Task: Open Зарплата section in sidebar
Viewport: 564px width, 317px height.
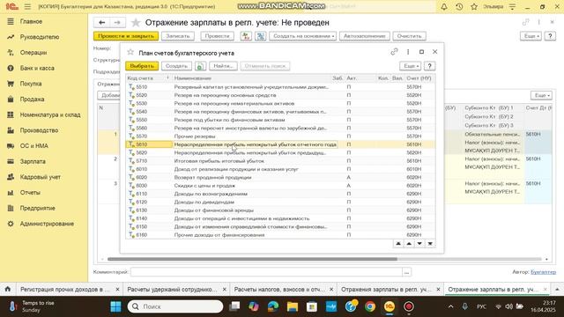Action: click(33, 161)
